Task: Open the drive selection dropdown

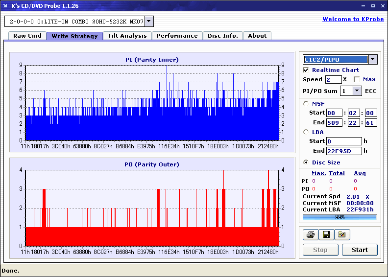Action: coord(149,22)
